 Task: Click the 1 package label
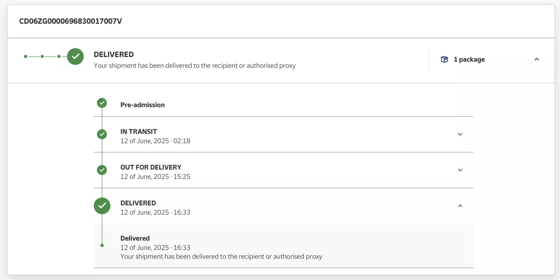[469, 60]
